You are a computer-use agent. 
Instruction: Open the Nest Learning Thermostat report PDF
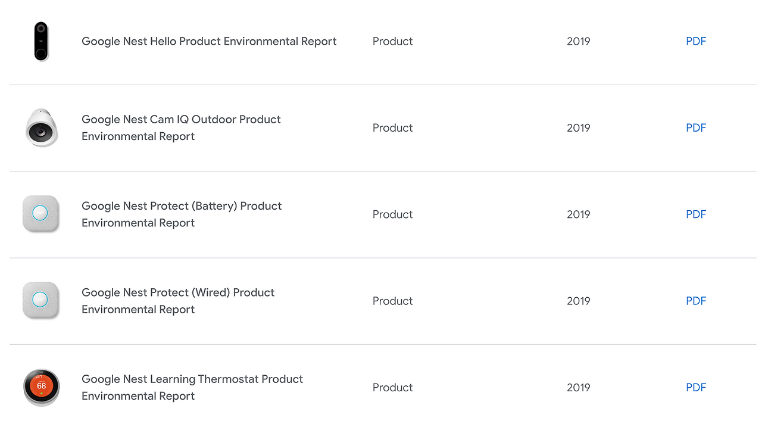pos(696,387)
